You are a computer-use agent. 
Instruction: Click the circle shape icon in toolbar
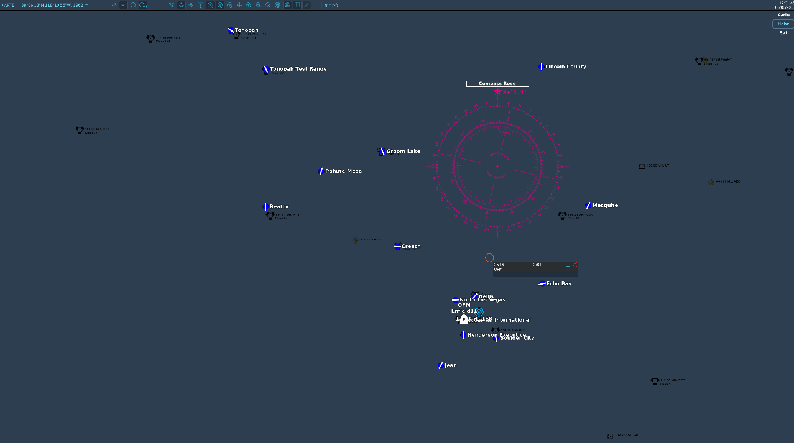click(133, 5)
